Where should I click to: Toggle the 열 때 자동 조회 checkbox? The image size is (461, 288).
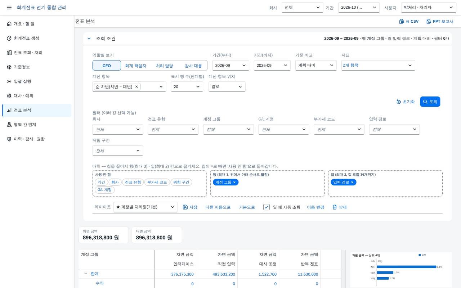click(x=267, y=207)
